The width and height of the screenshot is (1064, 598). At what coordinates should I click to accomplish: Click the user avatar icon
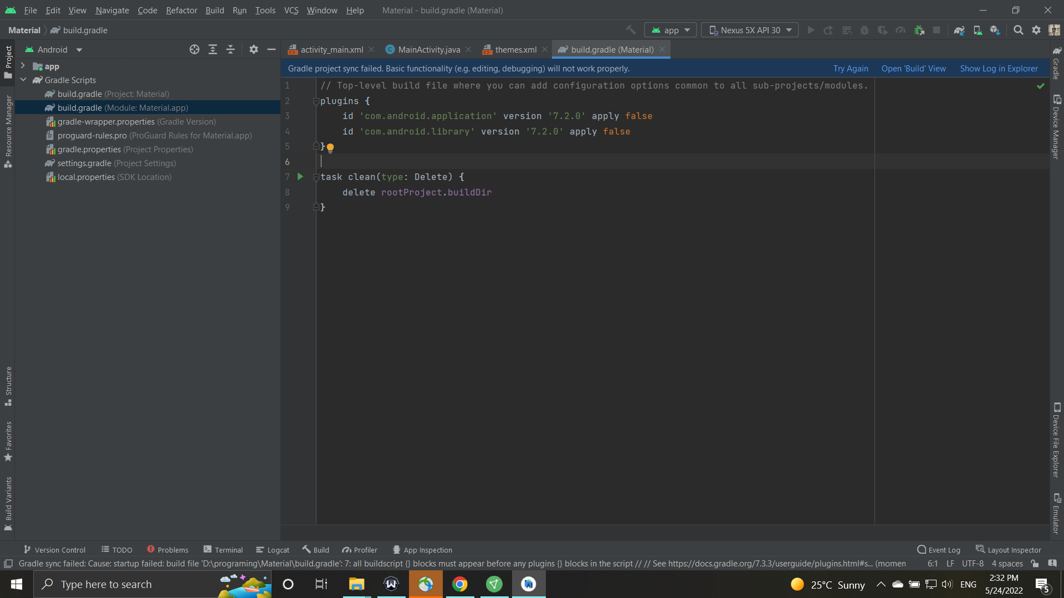coord(1055,30)
